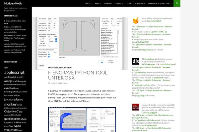Image resolution: width=199 pixels, height=132 pixels.
Task: Open the @GreyAlien mention link
Action: tap(140, 120)
